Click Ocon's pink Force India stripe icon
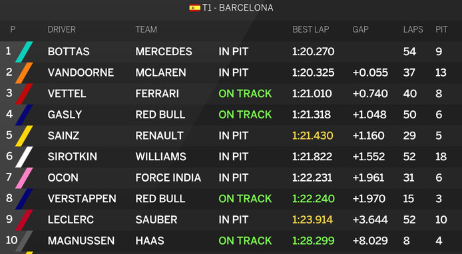The width and height of the screenshot is (462, 254). 24,178
